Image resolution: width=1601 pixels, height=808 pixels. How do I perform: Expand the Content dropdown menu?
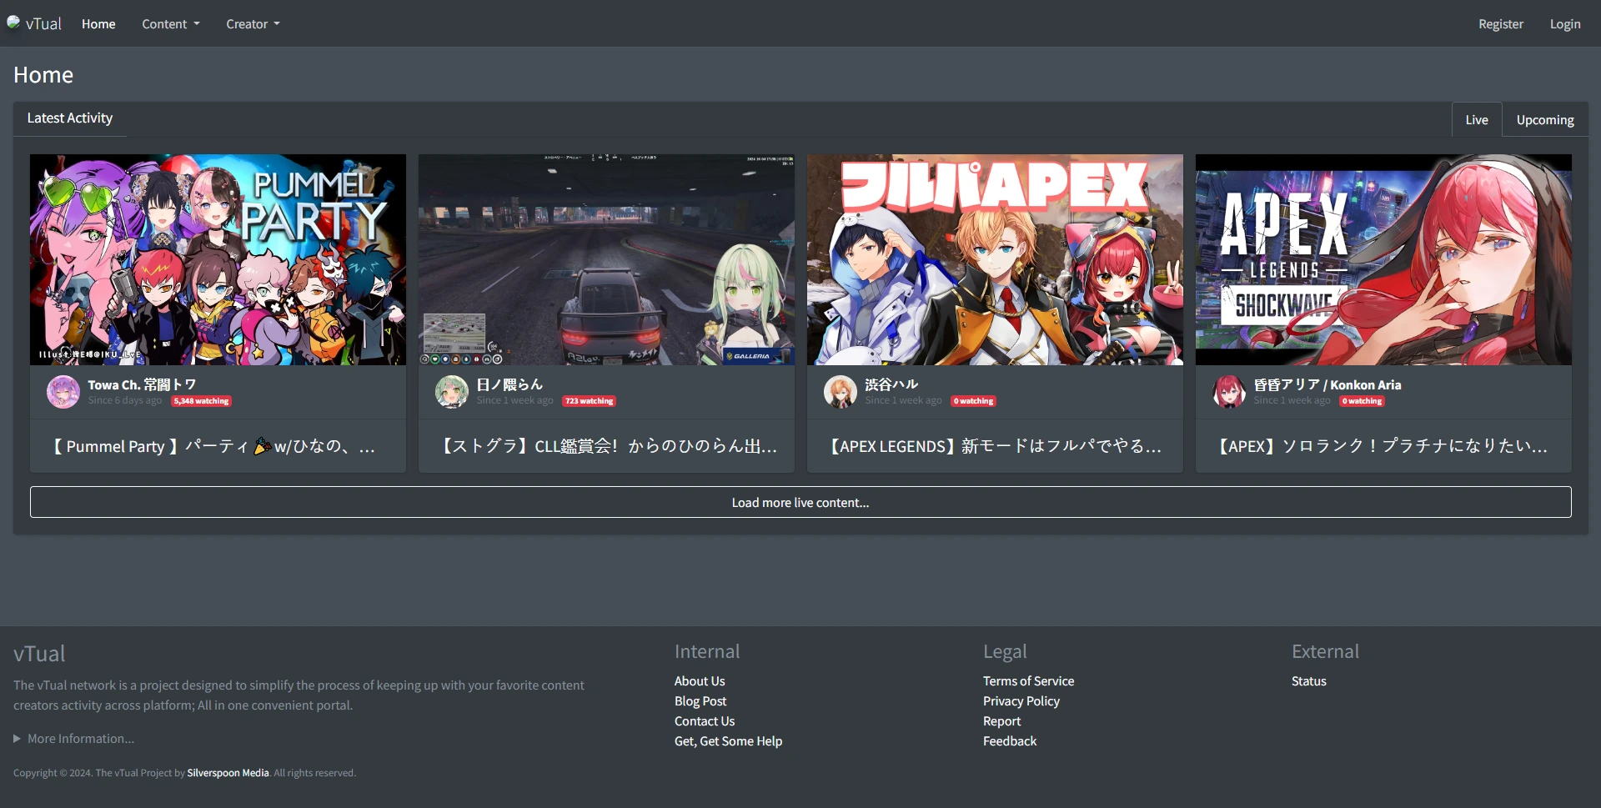(170, 24)
